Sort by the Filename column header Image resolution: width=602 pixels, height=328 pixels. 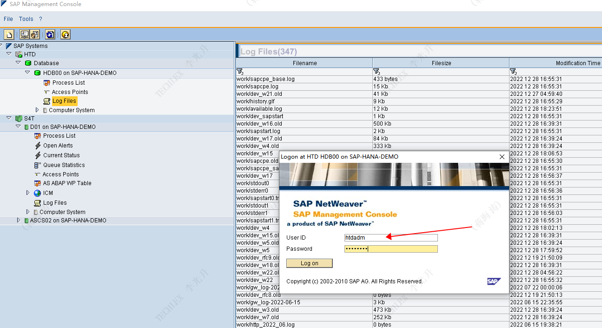pyautogui.click(x=304, y=63)
